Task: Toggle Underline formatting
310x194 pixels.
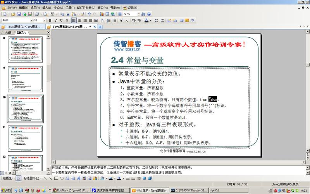Action: (61, 20)
